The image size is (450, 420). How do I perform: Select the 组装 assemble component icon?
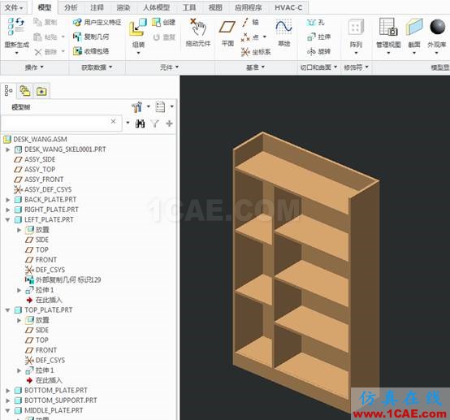click(138, 28)
